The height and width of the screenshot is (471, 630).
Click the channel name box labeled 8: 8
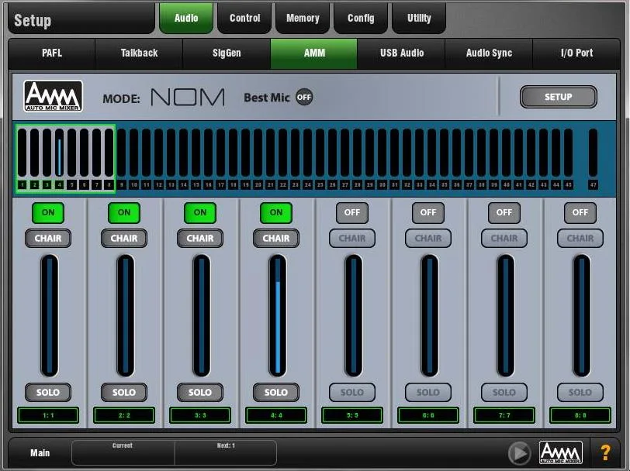point(580,415)
